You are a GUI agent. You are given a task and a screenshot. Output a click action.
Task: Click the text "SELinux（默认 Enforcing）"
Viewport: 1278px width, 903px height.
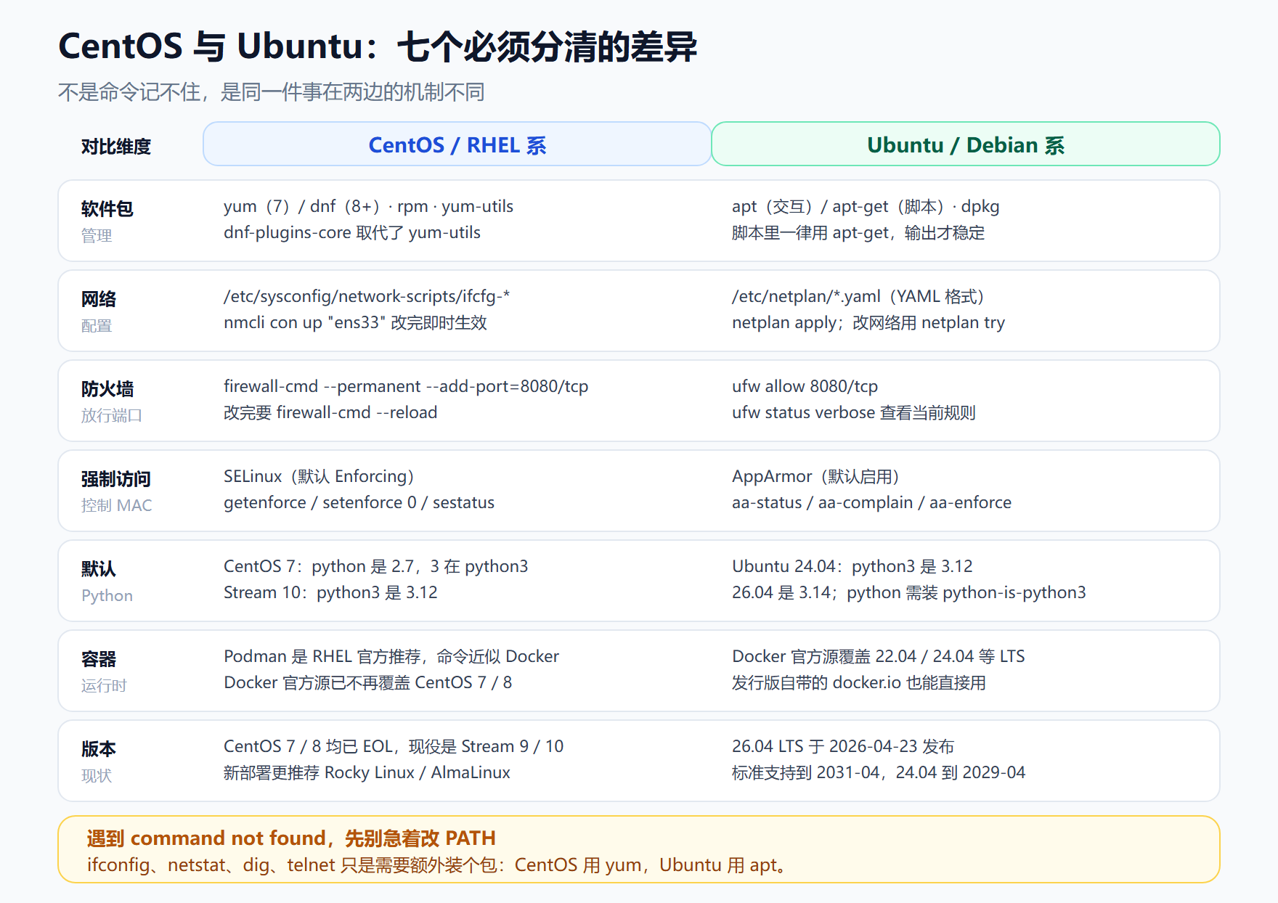[x=319, y=477]
